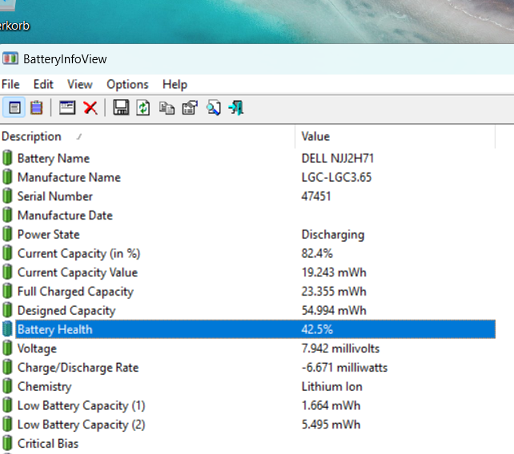Screen dimensions: 514x454
Task: Click the value LGC-LGC3.65
Action: pyautogui.click(x=336, y=177)
